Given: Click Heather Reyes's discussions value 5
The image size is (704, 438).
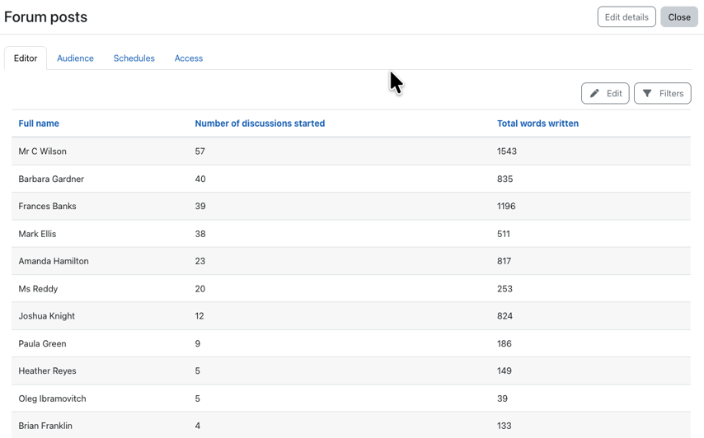Looking at the screenshot, I should (x=198, y=370).
